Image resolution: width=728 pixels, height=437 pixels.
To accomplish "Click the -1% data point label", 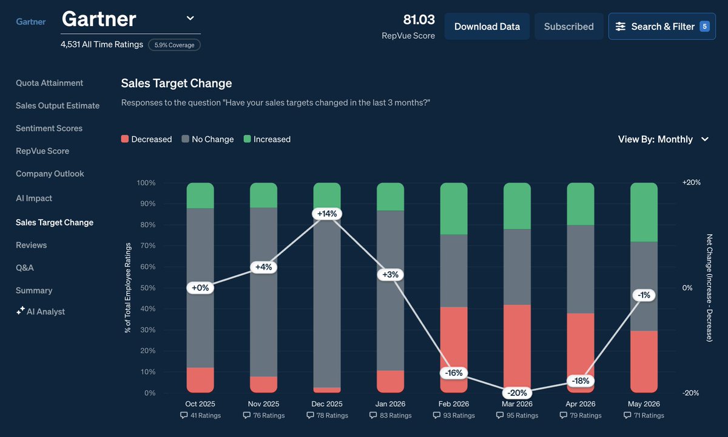I will click(644, 295).
